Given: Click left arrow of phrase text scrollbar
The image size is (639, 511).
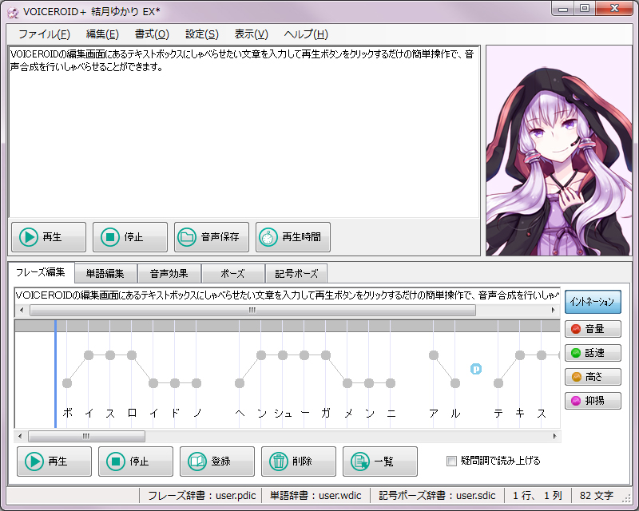Looking at the screenshot, I should (22, 310).
